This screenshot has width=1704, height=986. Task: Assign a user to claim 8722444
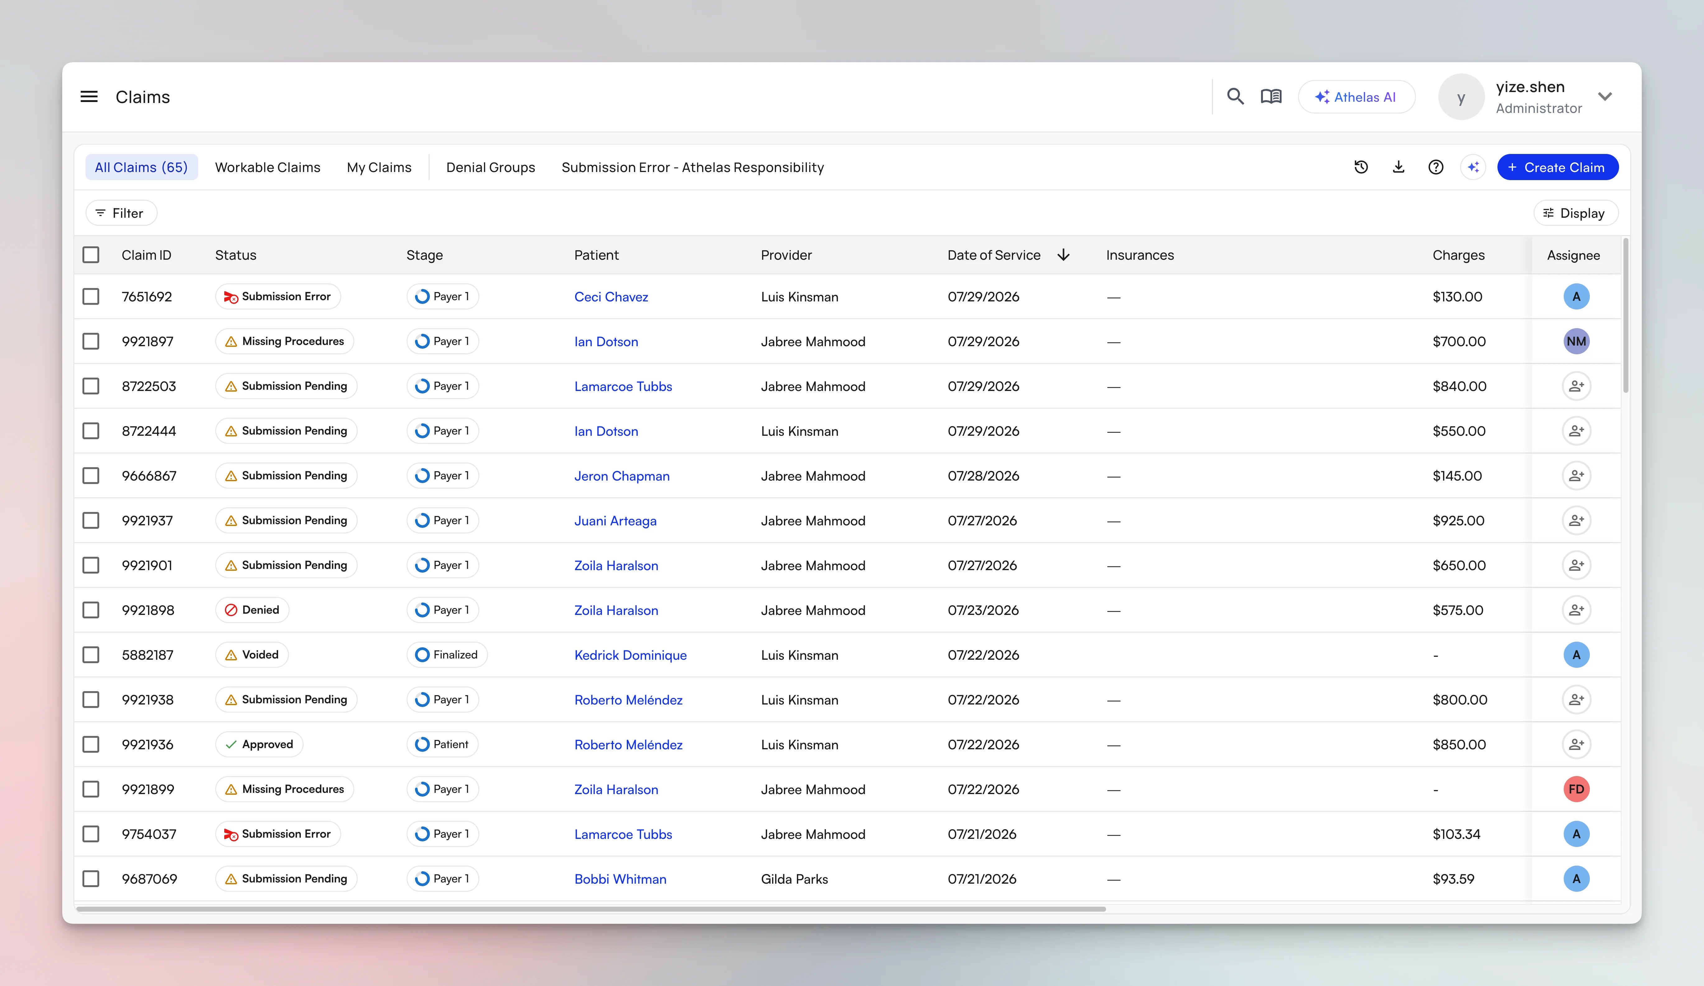click(1576, 431)
